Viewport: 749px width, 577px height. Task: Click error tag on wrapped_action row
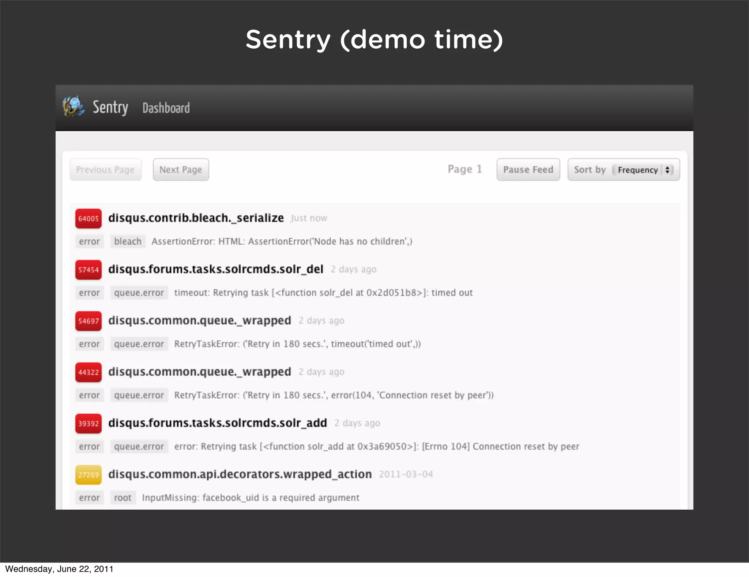pyautogui.click(x=90, y=498)
